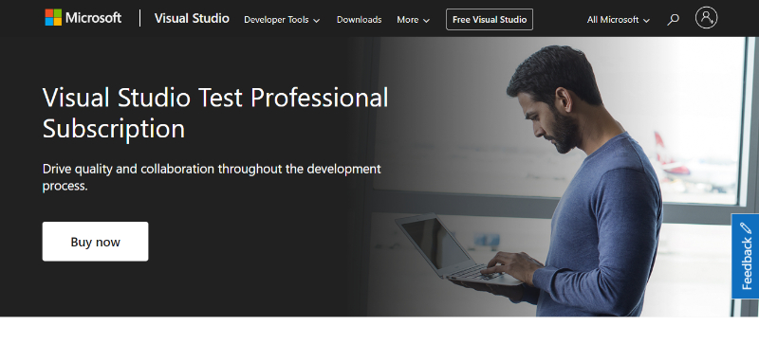759x344 pixels.
Task: Click the hero photo of man with laptop
Action: 552,176
